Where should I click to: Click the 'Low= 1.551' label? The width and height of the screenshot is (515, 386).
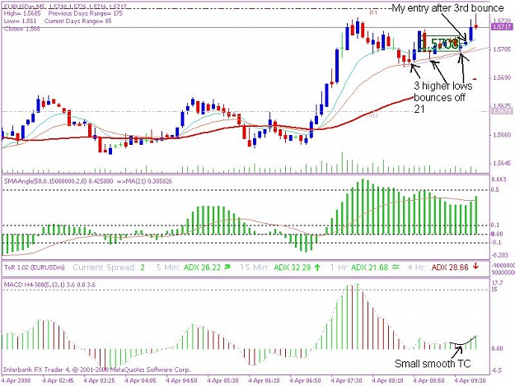point(21,21)
